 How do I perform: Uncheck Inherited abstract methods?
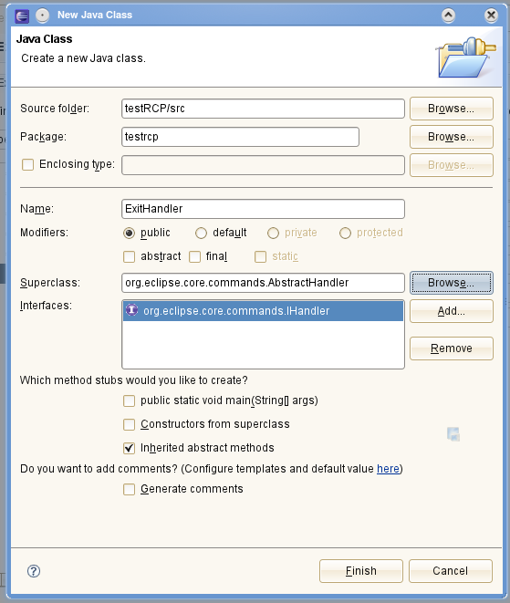point(129,448)
